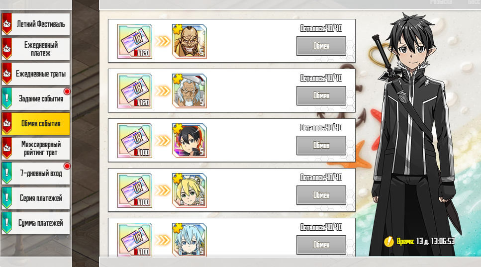Open the Летний Фестиваль tab
The width and height of the screenshot is (481, 267).
pos(36,24)
